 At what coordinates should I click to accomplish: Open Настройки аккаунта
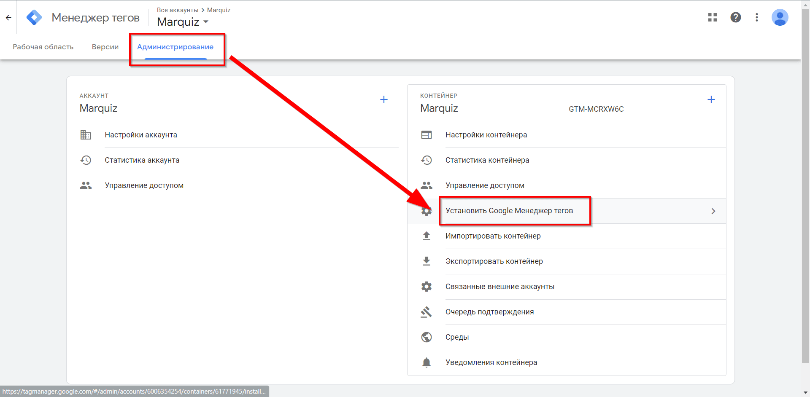tap(141, 135)
